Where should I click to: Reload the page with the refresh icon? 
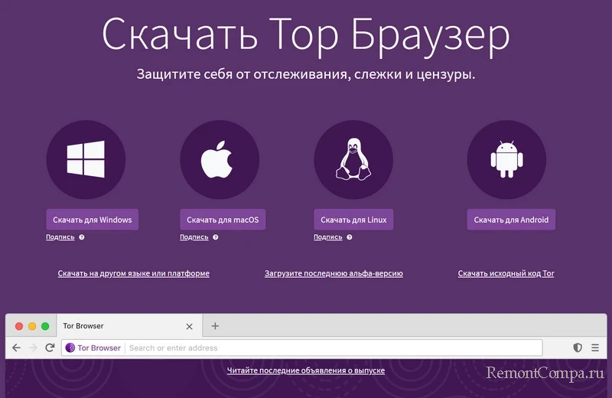pyautogui.click(x=50, y=347)
